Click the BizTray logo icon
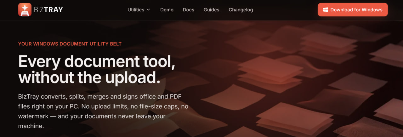The height and width of the screenshot is (137, 403). coord(25,10)
